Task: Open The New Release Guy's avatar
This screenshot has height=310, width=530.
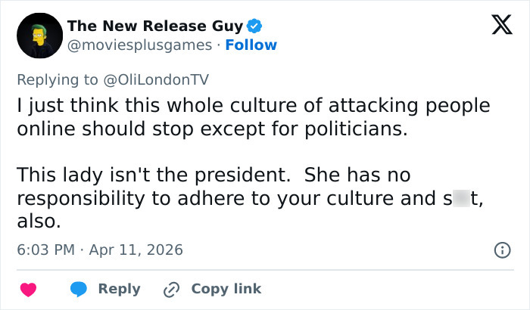Action: click(39, 36)
